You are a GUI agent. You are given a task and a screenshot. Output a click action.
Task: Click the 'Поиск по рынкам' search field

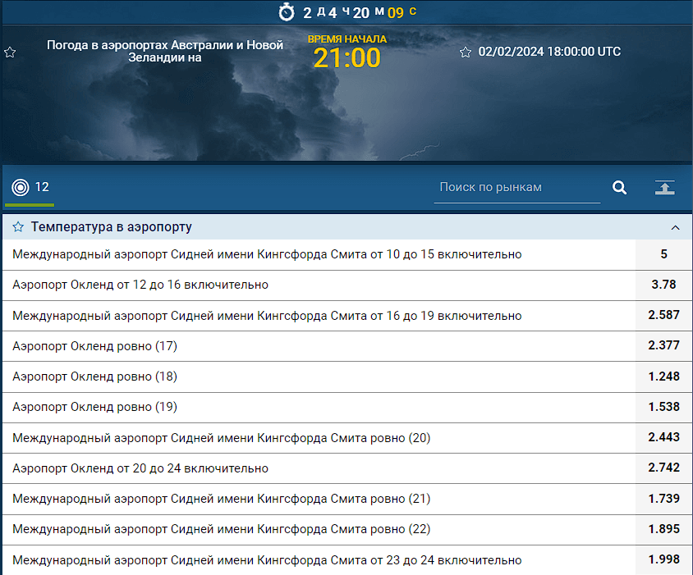click(517, 188)
